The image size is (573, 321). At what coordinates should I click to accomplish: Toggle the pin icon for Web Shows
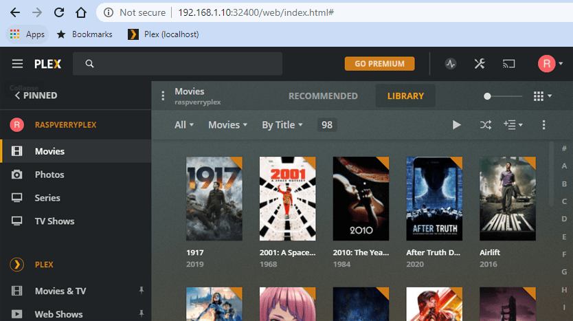click(x=142, y=313)
